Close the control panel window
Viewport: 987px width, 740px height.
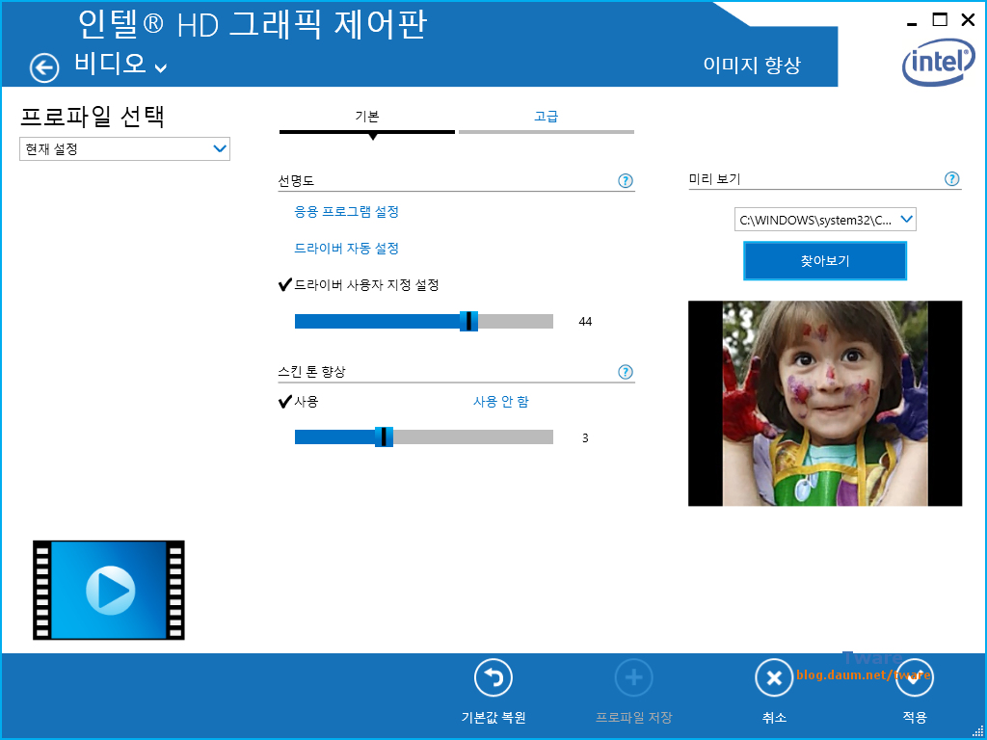(x=968, y=20)
